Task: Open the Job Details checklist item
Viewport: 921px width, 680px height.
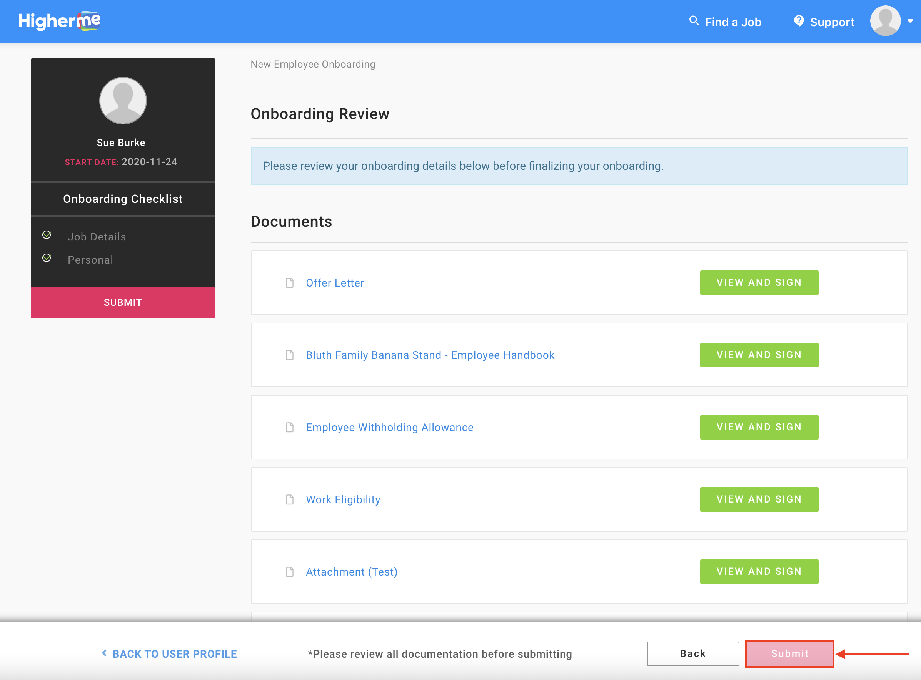Action: click(x=97, y=237)
